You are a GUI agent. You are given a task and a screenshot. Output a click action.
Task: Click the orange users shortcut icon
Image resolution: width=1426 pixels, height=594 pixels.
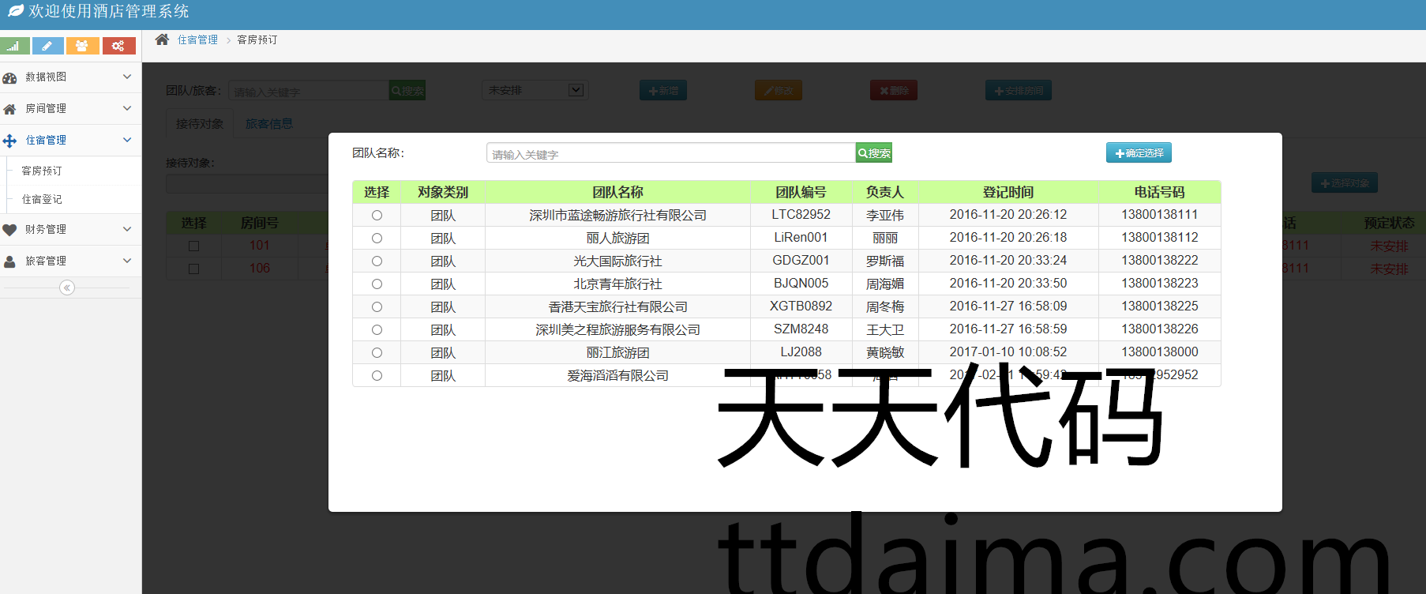click(82, 46)
